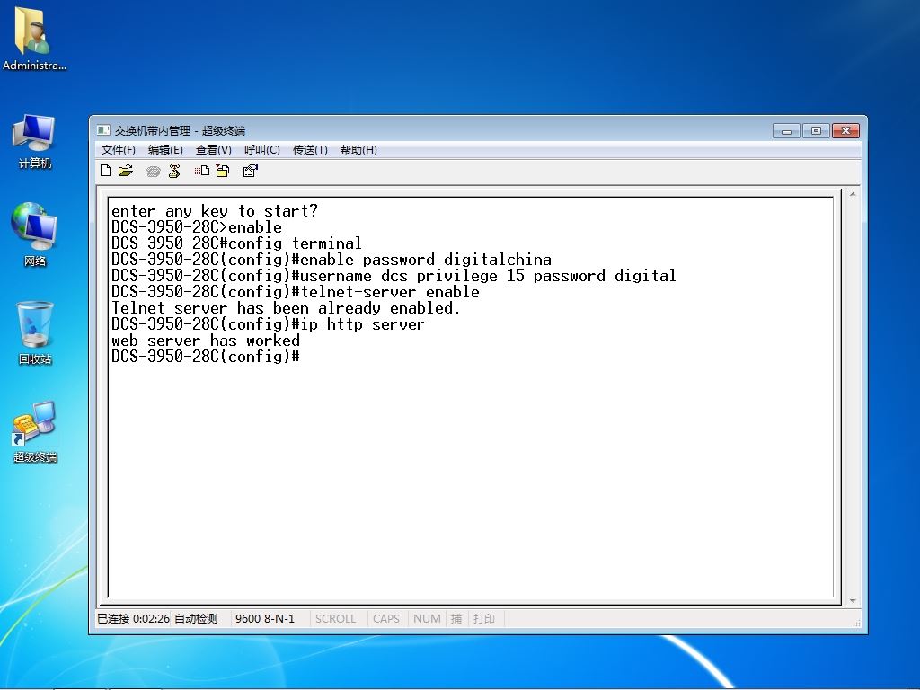
Task: Click the Properties toolbar icon
Action: (251, 171)
